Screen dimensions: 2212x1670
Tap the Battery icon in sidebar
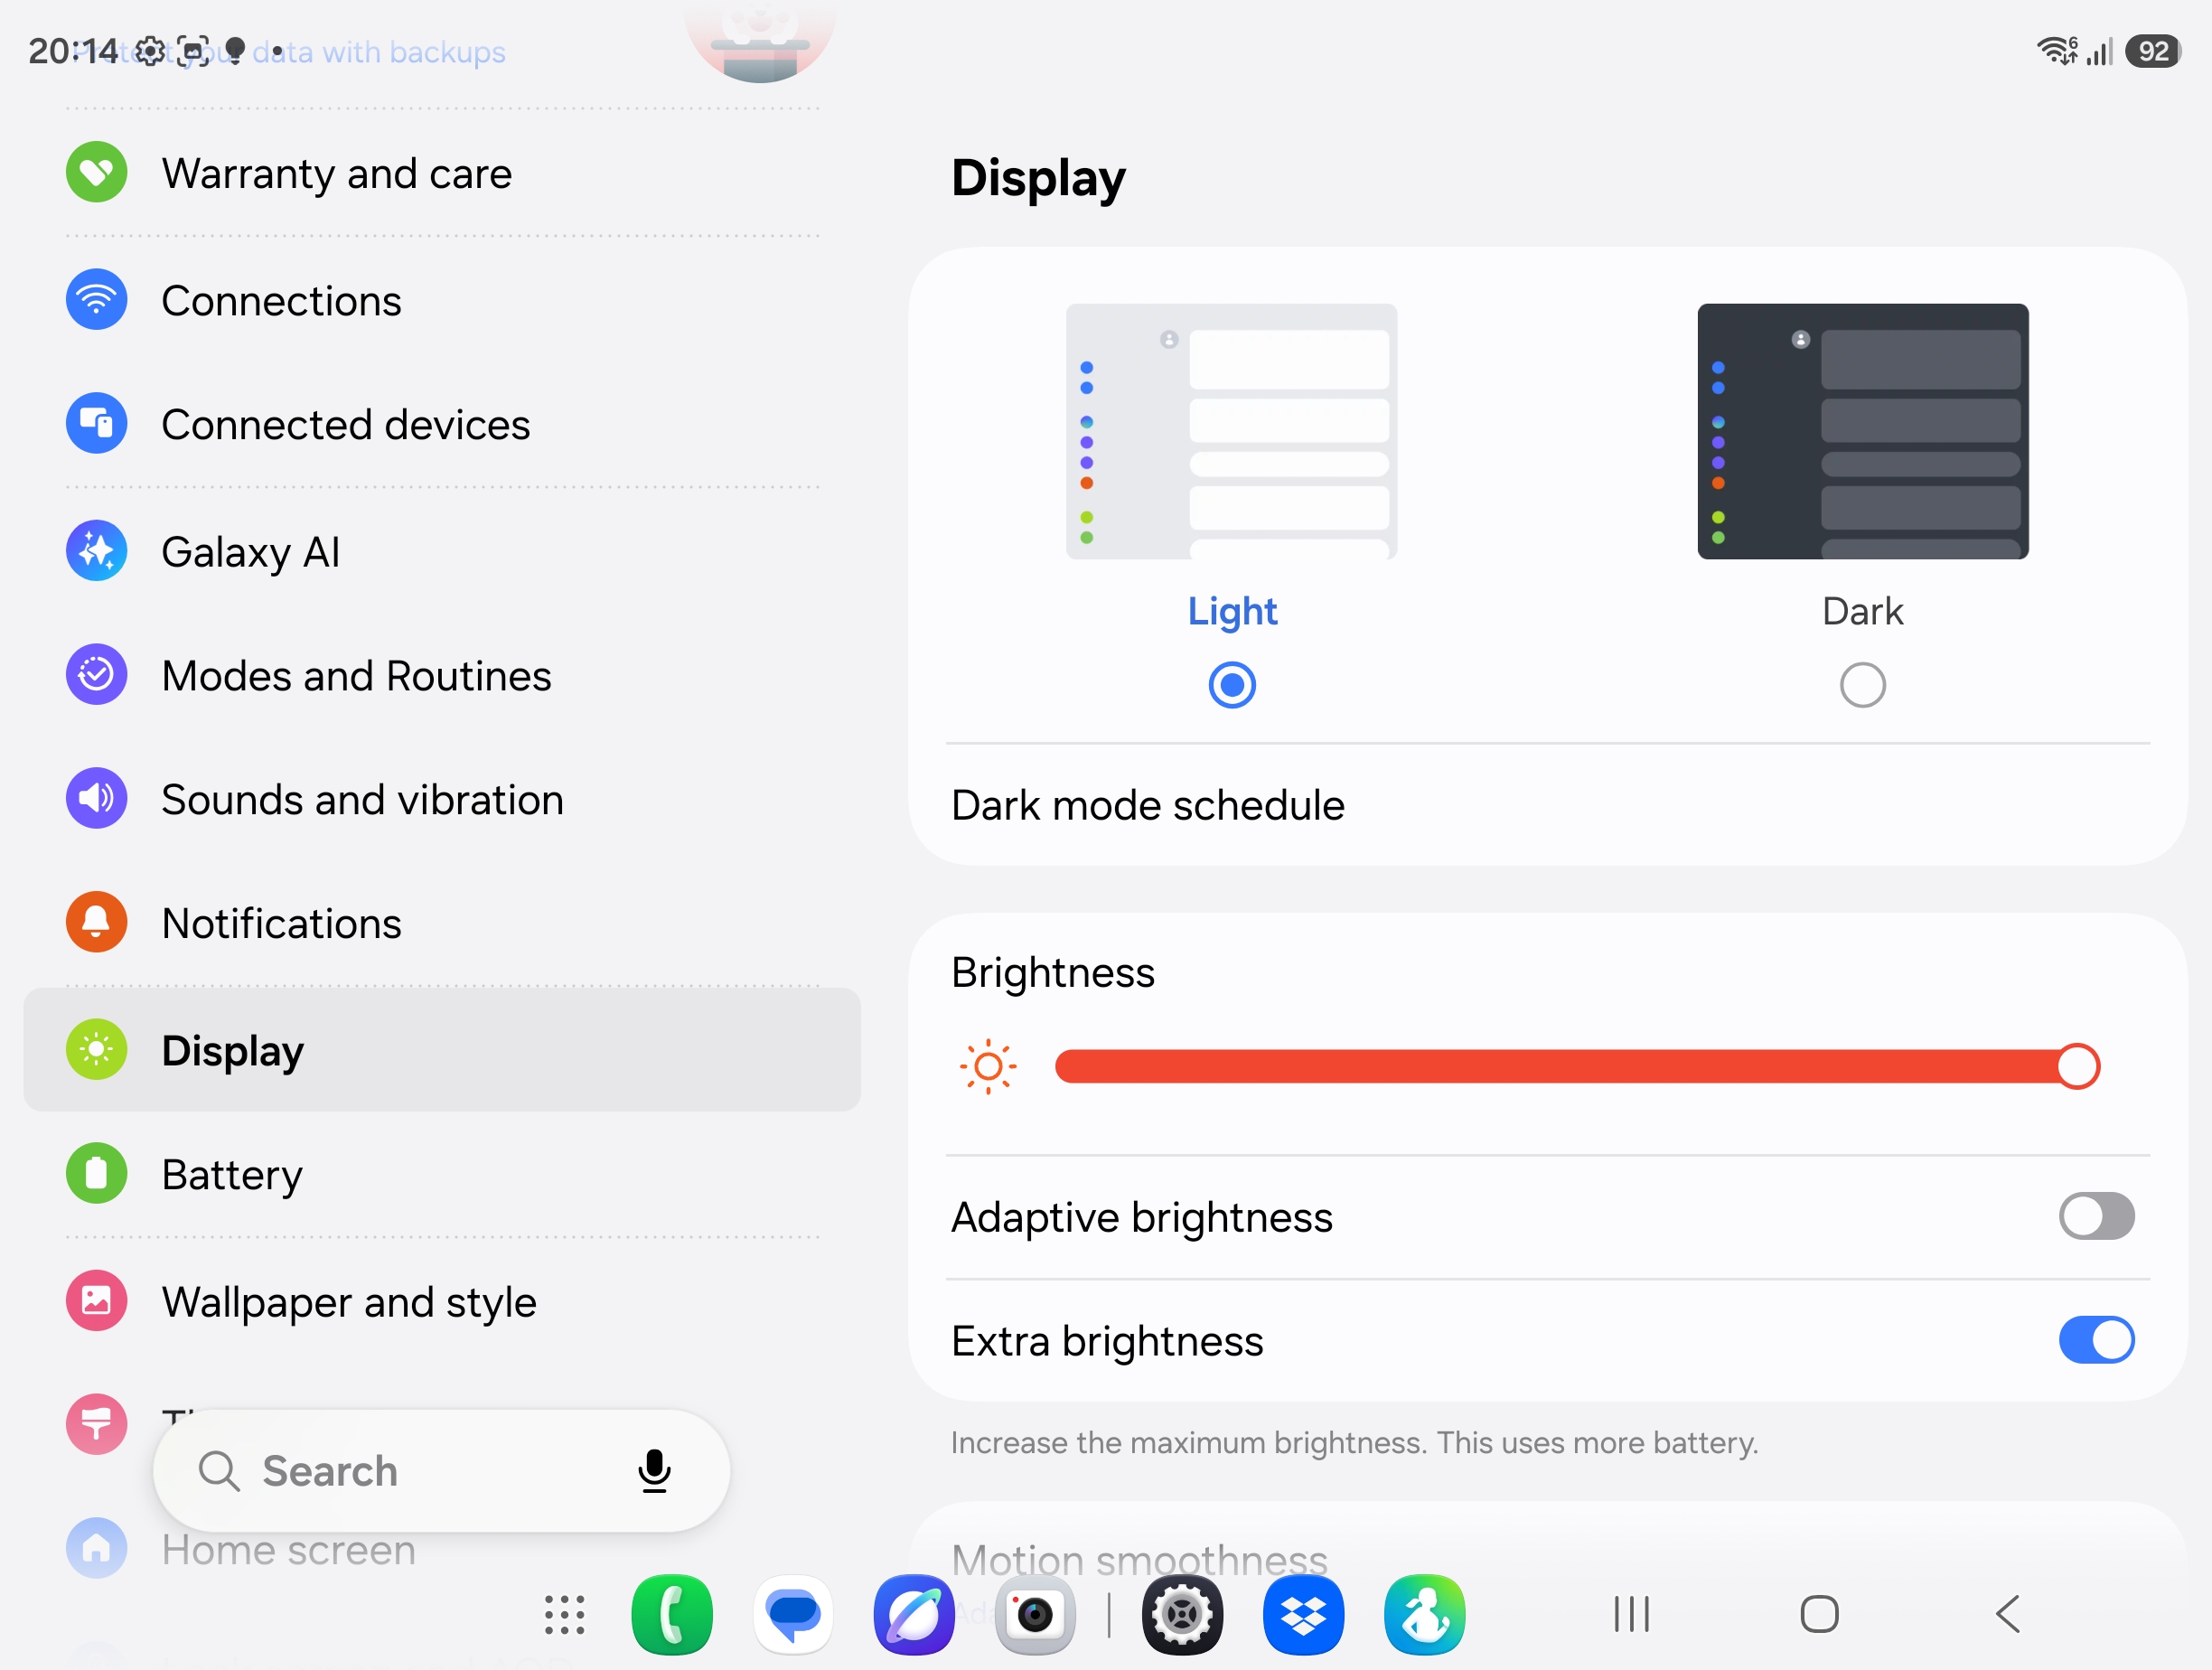point(96,1173)
